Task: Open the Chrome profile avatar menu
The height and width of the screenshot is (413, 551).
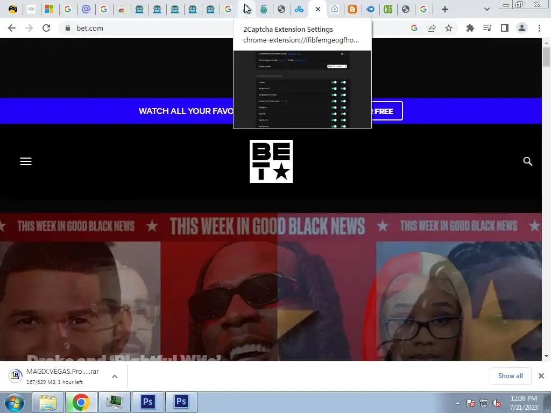Action: click(522, 28)
